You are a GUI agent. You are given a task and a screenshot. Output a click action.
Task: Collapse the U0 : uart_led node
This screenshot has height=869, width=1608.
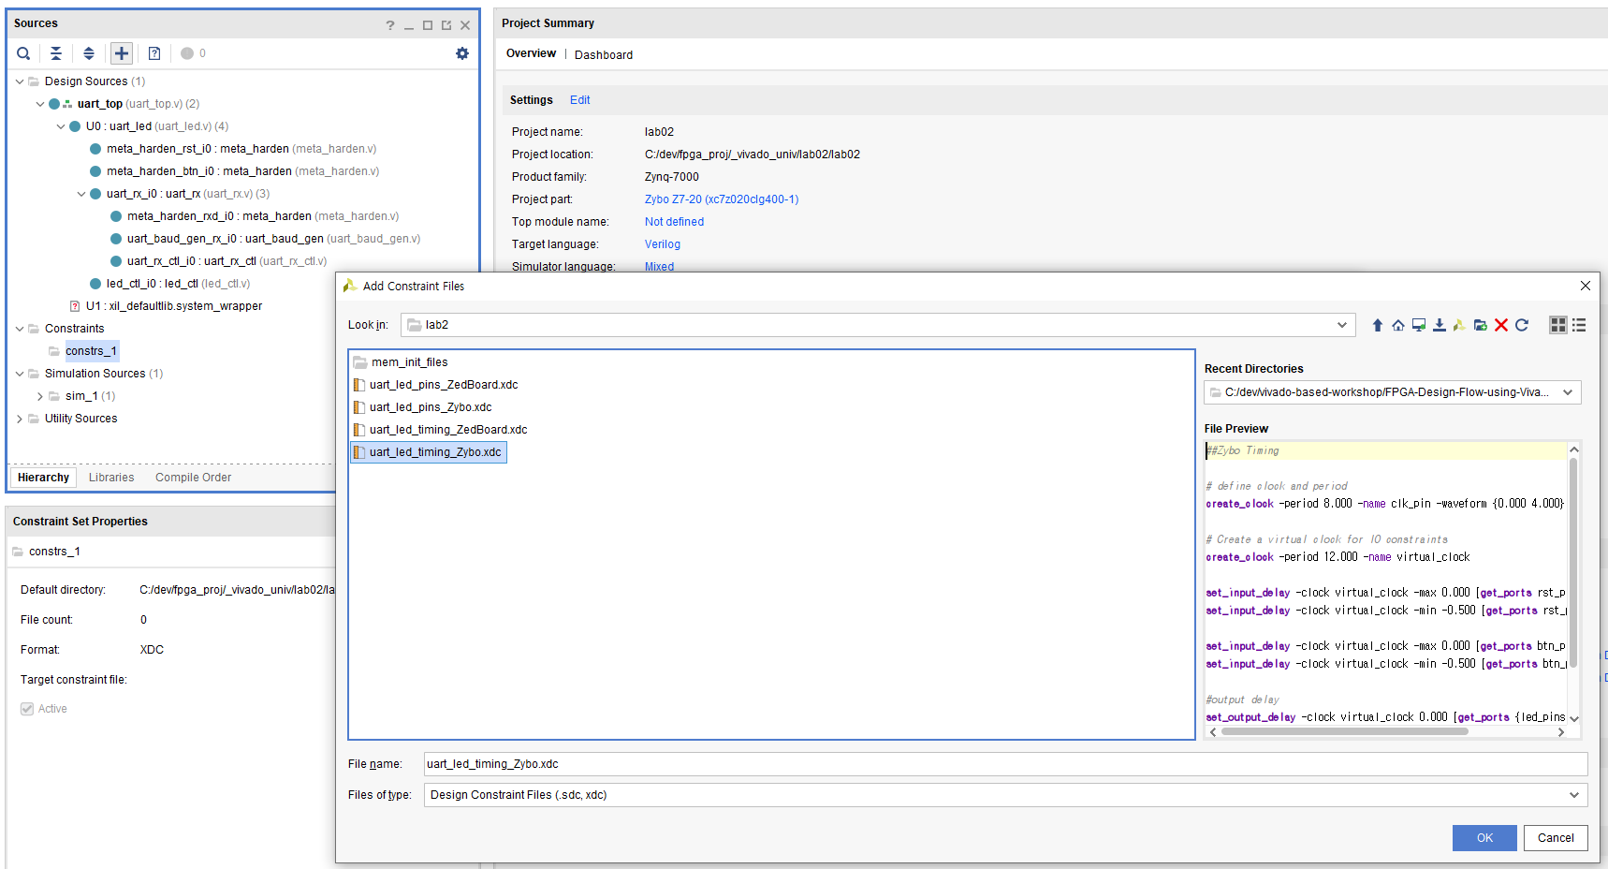pyautogui.click(x=61, y=126)
